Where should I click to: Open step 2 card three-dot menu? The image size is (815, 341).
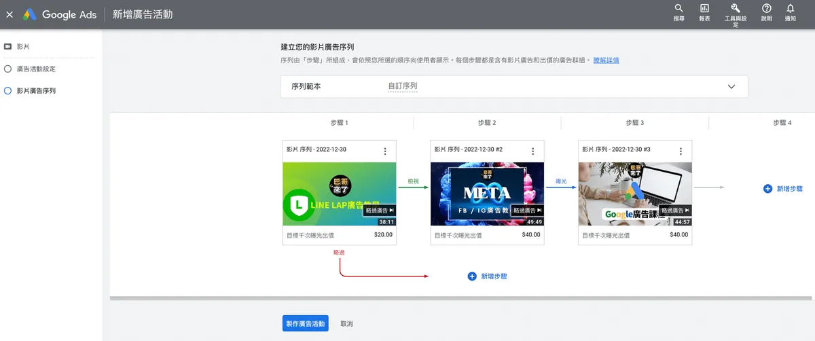coord(532,151)
